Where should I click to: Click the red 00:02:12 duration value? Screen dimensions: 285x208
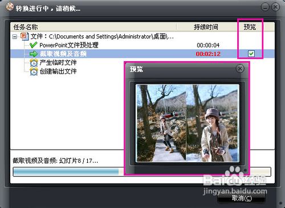(x=208, y=54)
